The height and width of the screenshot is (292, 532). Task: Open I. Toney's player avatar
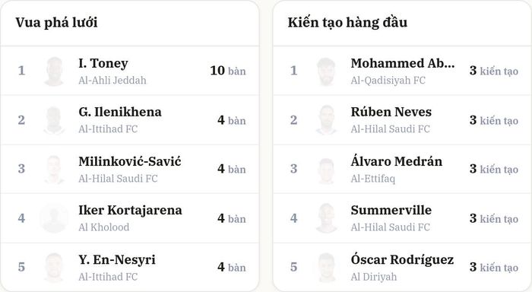click(x=54, y=71)
